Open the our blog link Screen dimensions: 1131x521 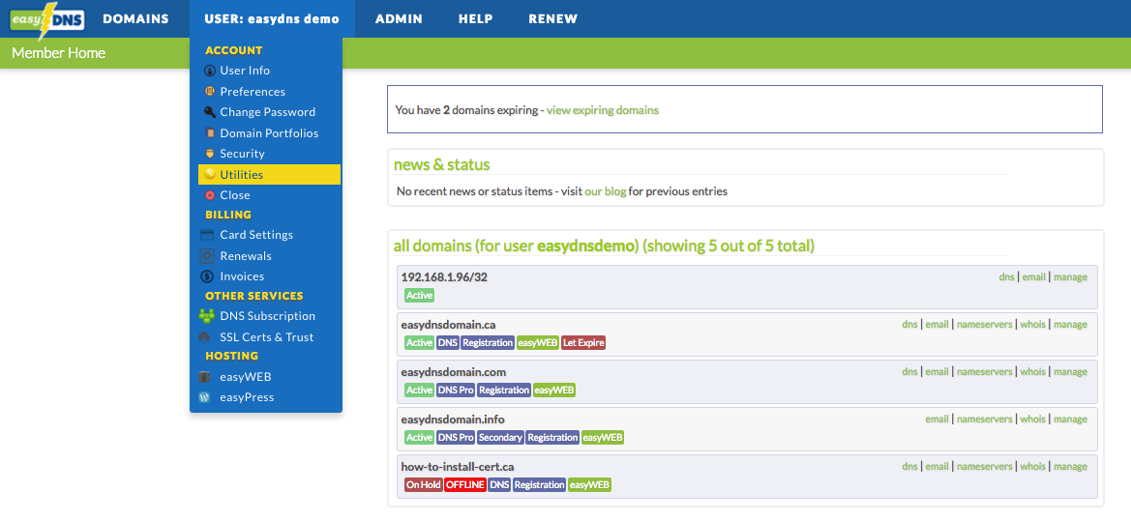606,191
